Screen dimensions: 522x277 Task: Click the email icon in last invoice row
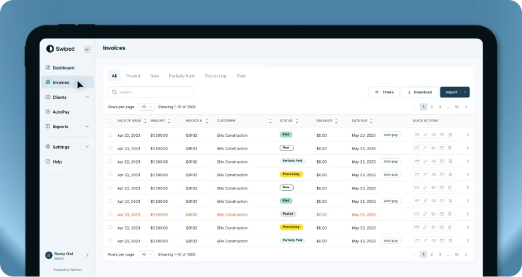pos(442,240)
